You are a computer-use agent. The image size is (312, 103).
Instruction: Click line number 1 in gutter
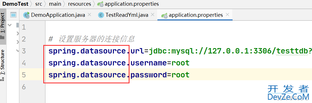(x=24, y=27)
